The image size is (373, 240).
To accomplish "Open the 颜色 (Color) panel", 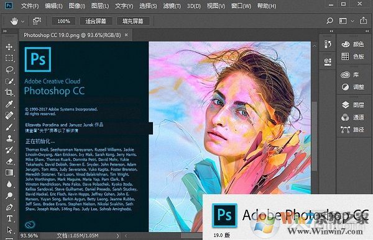I will click(x=352, y=44).
